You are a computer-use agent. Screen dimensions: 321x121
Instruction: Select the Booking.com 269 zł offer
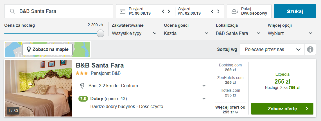230,68
